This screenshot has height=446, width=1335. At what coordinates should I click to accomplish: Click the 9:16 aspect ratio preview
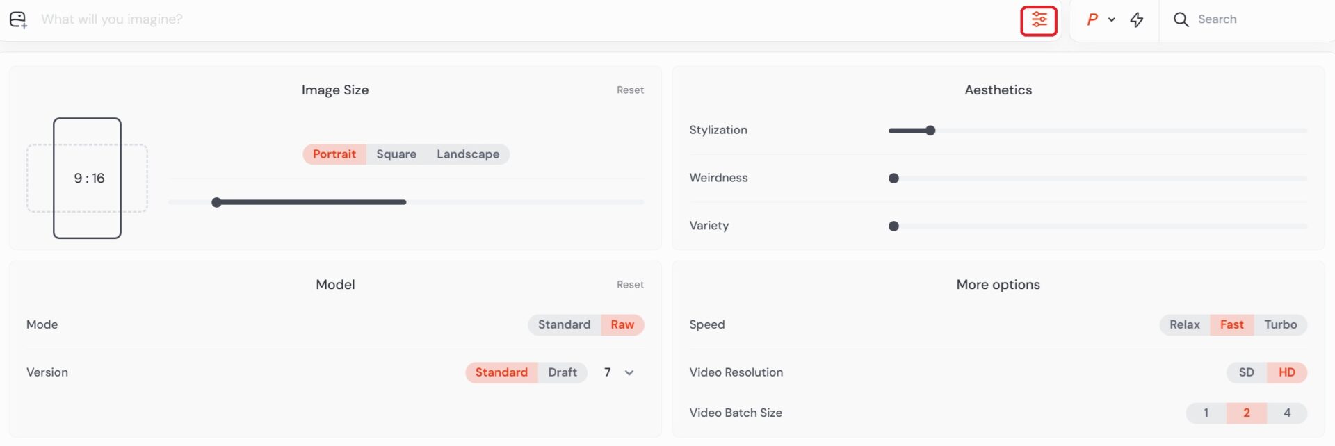(88, 179)
